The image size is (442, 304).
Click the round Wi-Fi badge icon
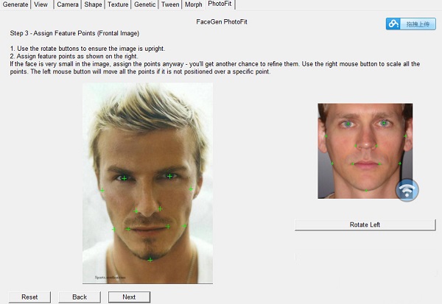pyautogui.click(x=407, y=190)
